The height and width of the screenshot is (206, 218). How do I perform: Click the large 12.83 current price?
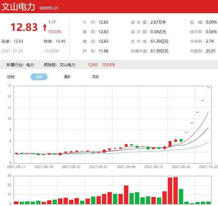click(x=24, y=27)
